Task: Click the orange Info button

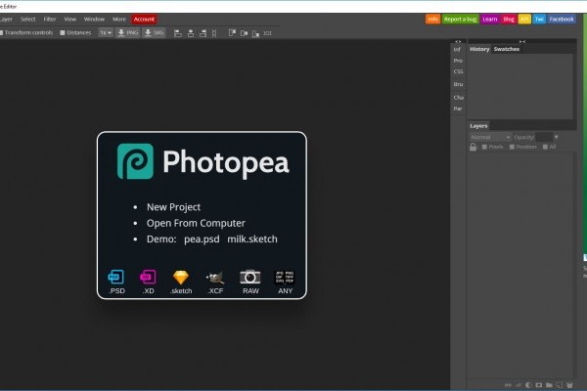Action: click(x=432, y=20)
